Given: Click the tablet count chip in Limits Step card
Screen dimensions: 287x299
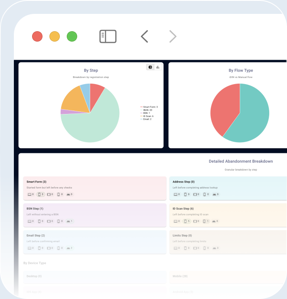Looking at the screenshot, I should tap(196, 248).
